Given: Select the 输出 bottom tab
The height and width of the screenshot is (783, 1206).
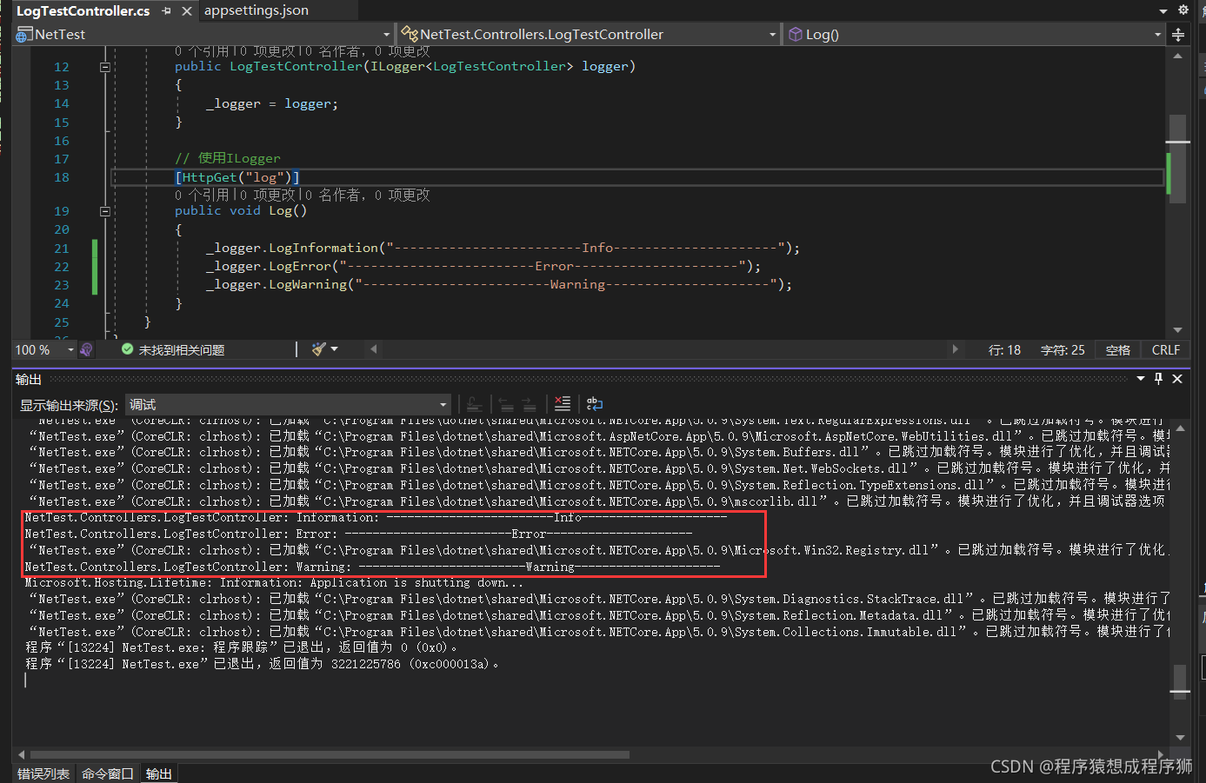Looking at the screenshot, I should pyautogui.click(x=159, y=773).
